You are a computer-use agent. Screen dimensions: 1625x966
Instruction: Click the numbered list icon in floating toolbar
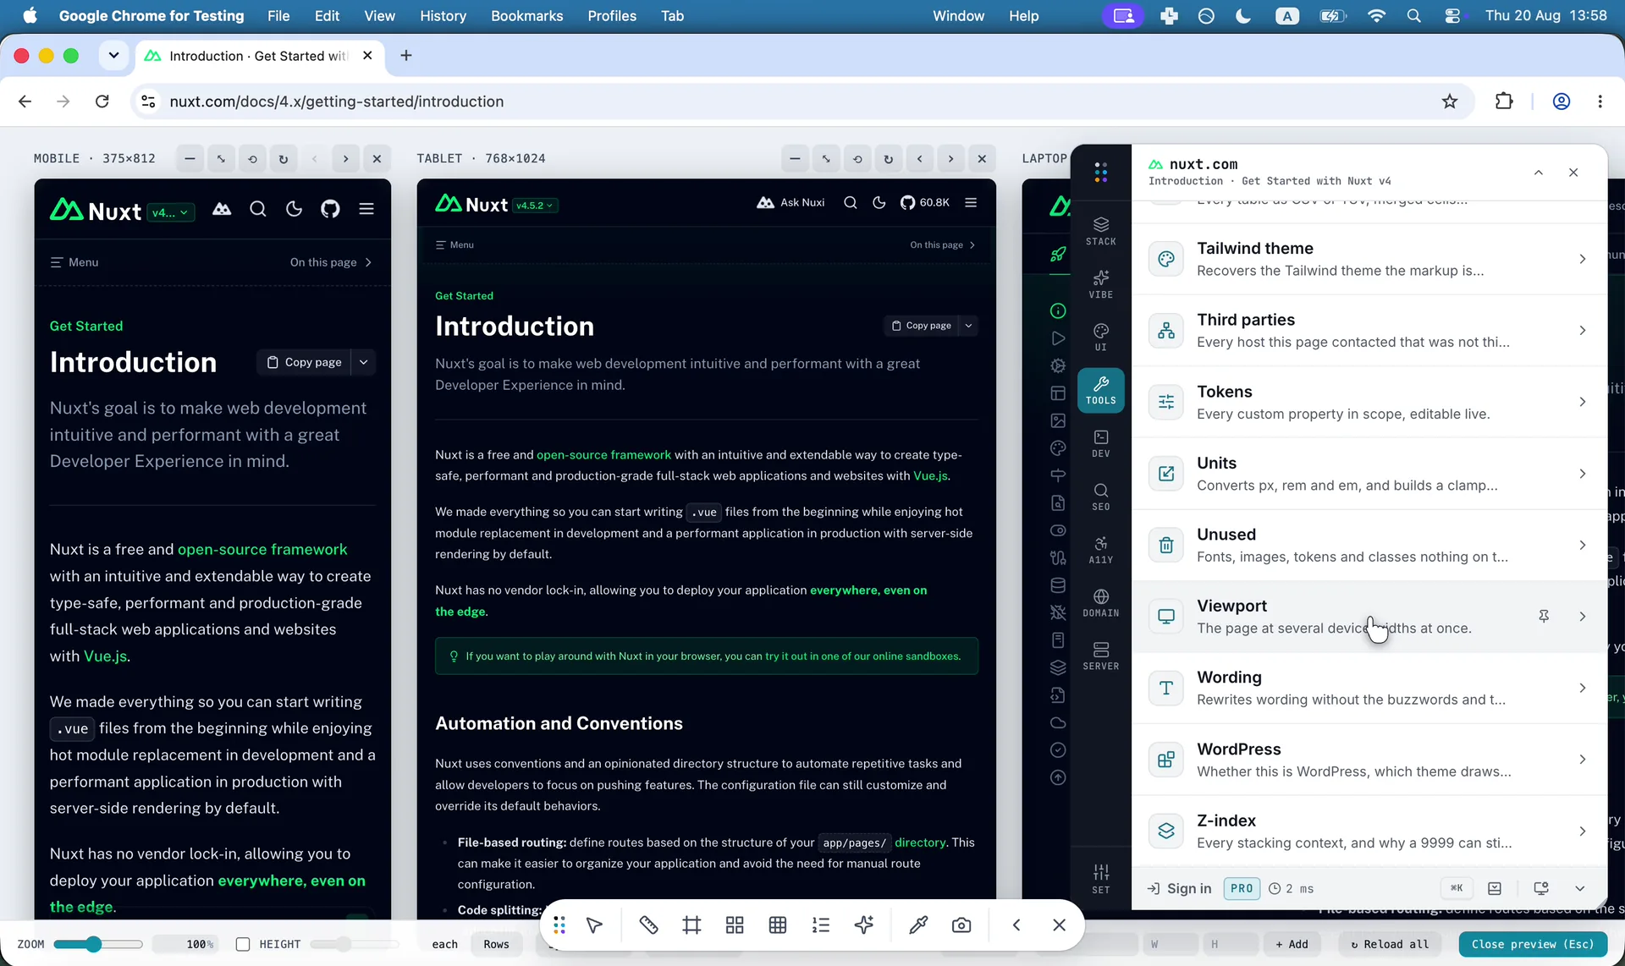(x=821, y=925)
